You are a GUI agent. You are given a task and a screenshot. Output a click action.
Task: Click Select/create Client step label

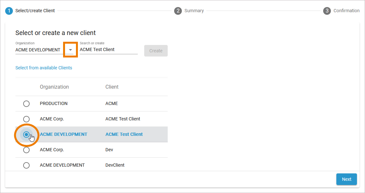pyautogui.click(x=35, y=11)
